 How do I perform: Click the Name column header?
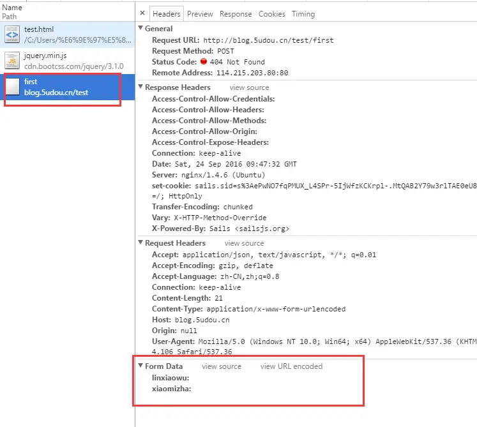point(12,7)
